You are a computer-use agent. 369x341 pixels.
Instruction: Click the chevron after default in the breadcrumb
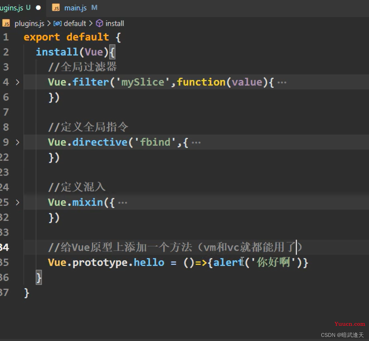(x=91, y=23)
